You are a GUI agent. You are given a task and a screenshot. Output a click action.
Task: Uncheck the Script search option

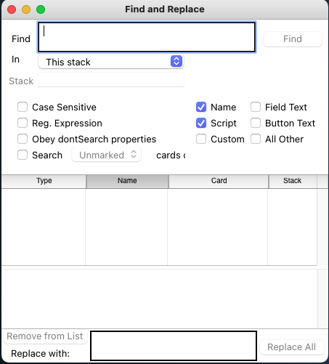pyautogui.click(x=201, y=123)
